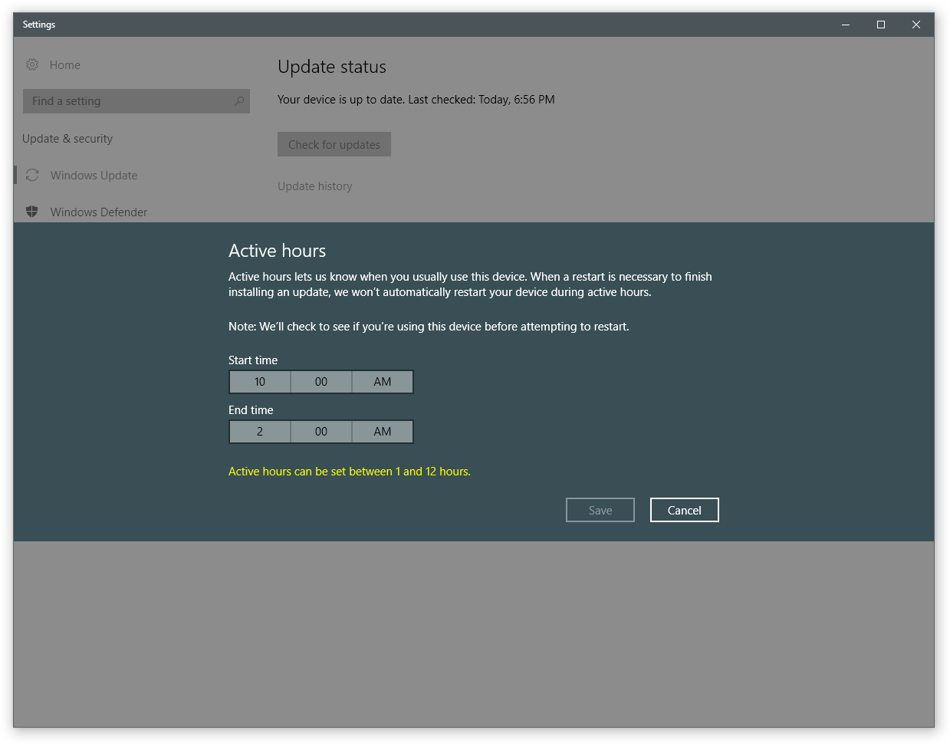Select Windows Update in the sidebar

[x=94, y=176]
